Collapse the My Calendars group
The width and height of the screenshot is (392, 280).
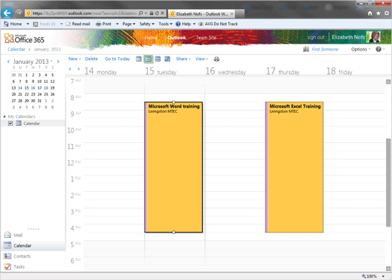pos(5,117)
